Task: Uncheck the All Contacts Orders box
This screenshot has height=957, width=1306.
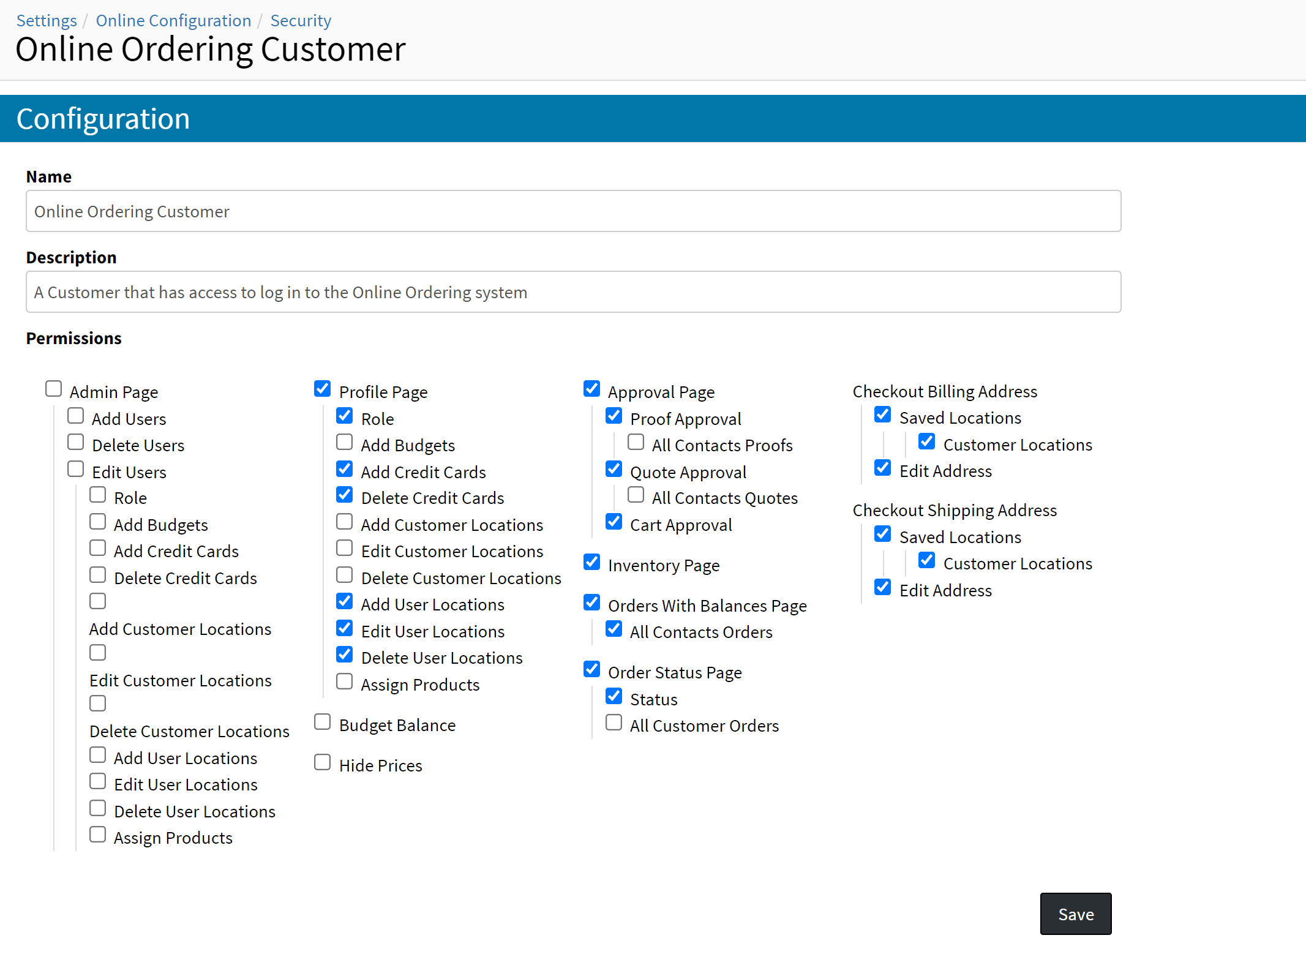Action: pyautogui.click(x=614, y=629)
